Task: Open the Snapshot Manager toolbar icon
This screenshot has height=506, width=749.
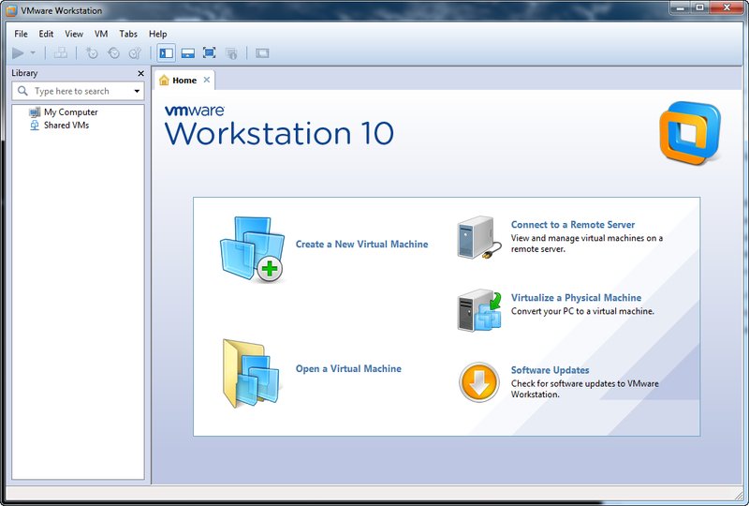Action: pyautogui.click(x=135, y=53)
